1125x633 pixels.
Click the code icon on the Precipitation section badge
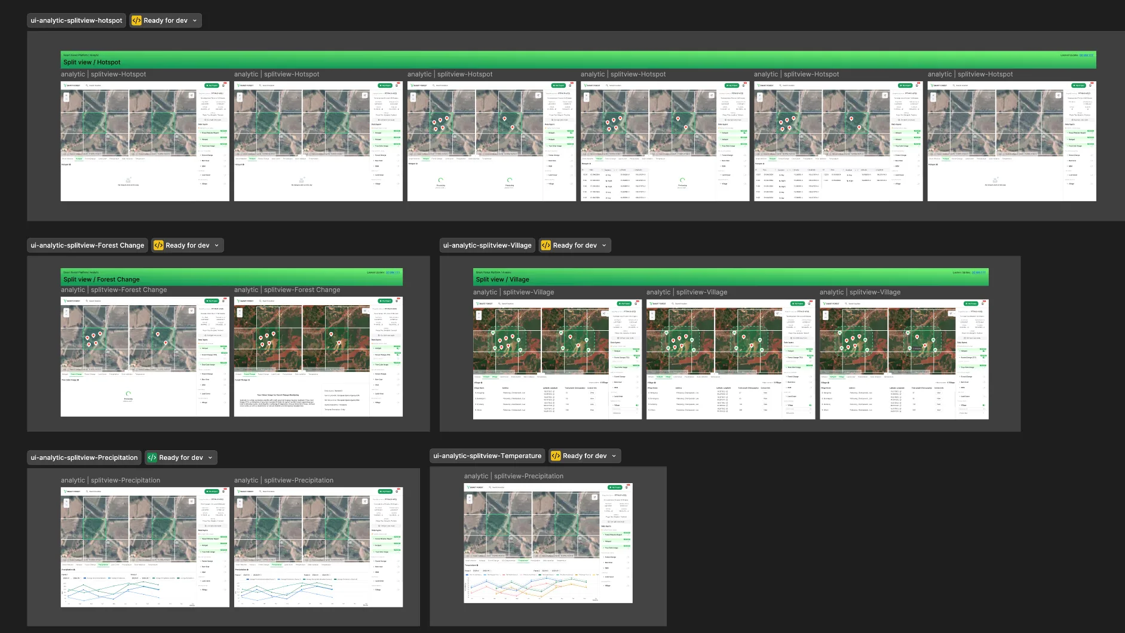152,457
